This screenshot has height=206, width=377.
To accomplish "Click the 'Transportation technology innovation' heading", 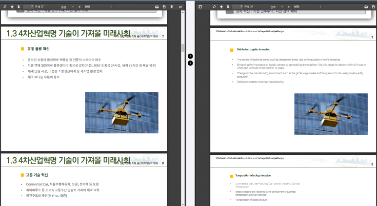I will pyautogui.click(x=253, y=175).
